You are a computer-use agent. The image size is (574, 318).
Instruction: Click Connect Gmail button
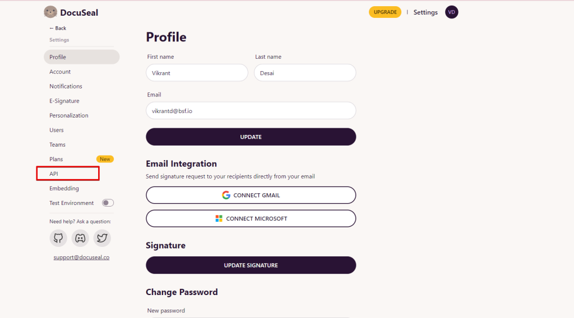[x=251, y=195]
